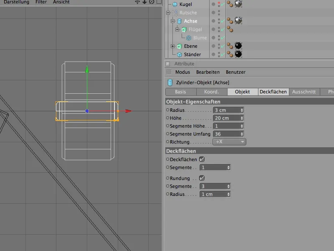Collapse the Achse object hierarchy
The height and width of the screenshot is (251, 334).
[173, 21]
